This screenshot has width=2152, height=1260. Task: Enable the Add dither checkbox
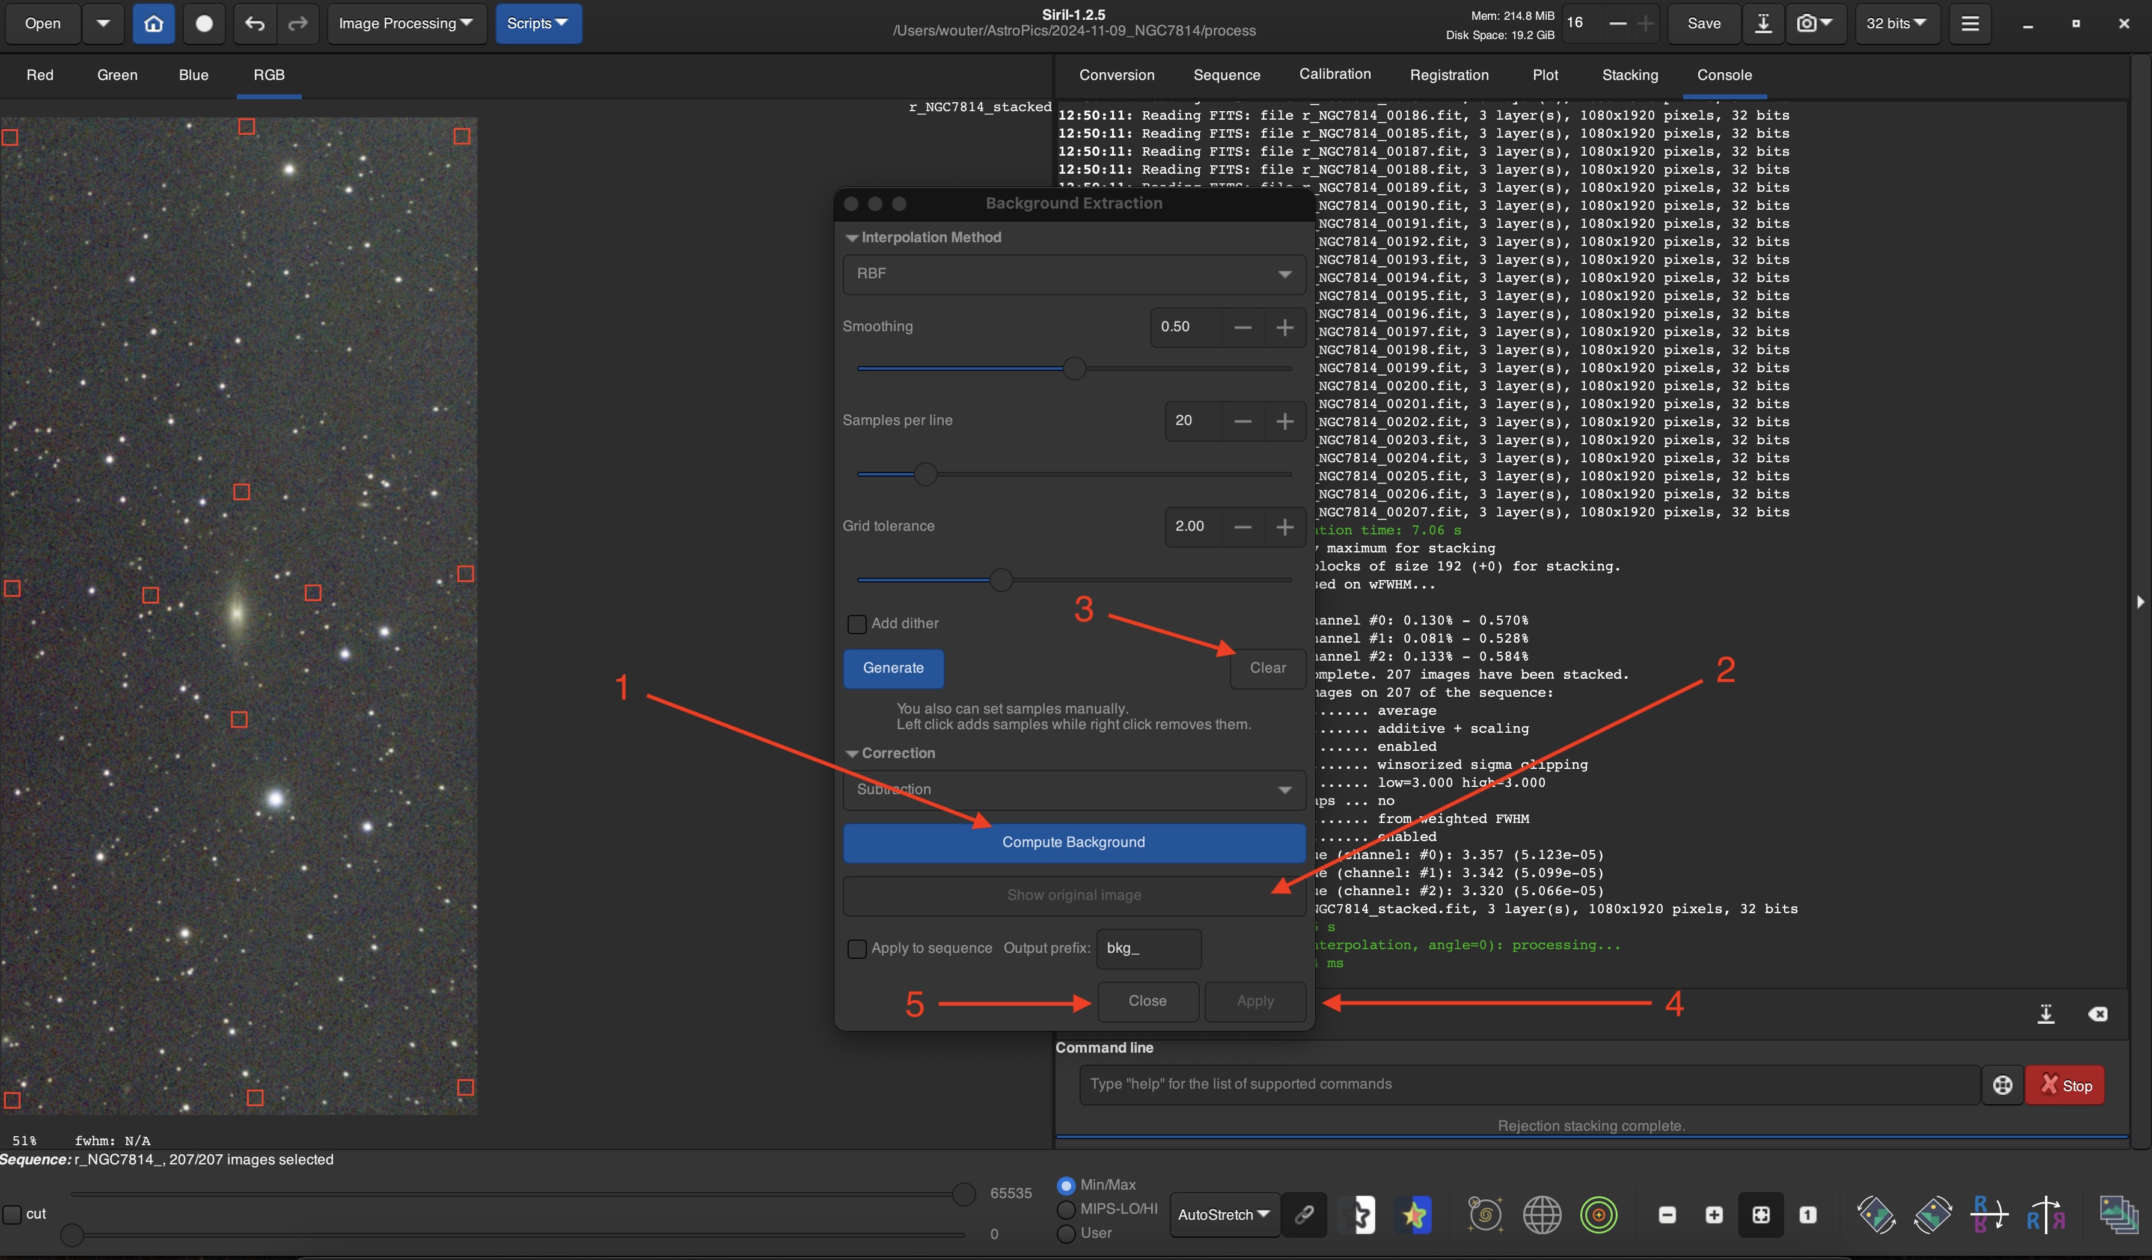tap(857, 623)
